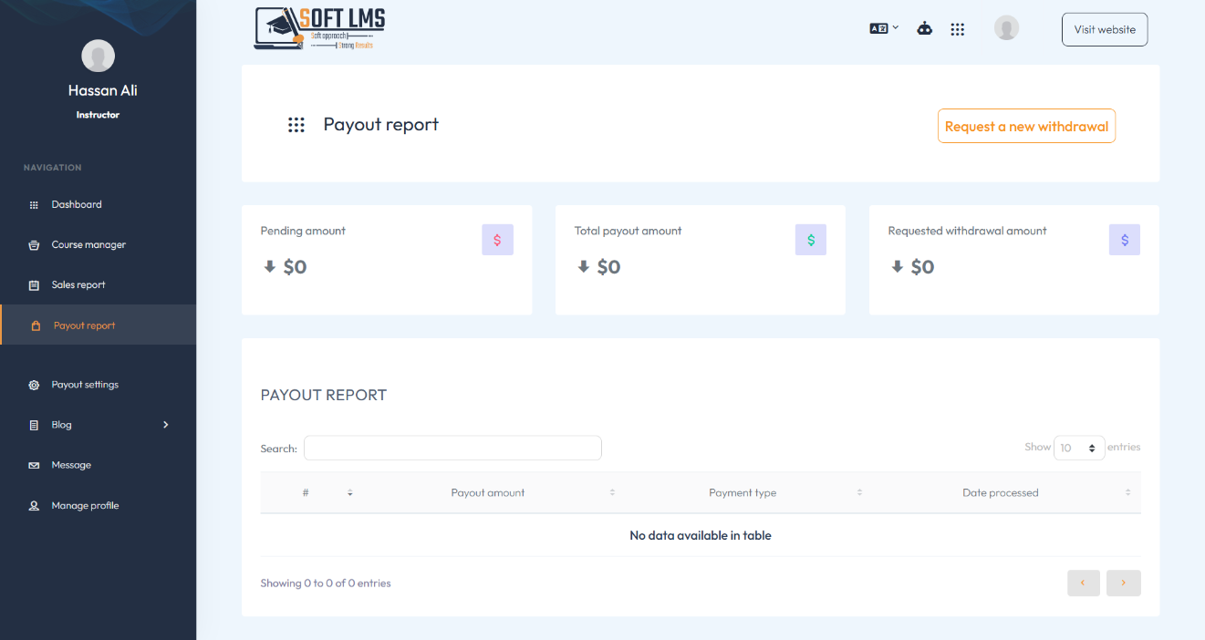
Task: Click the Hassan Ali name text
Action: [103, 90]
